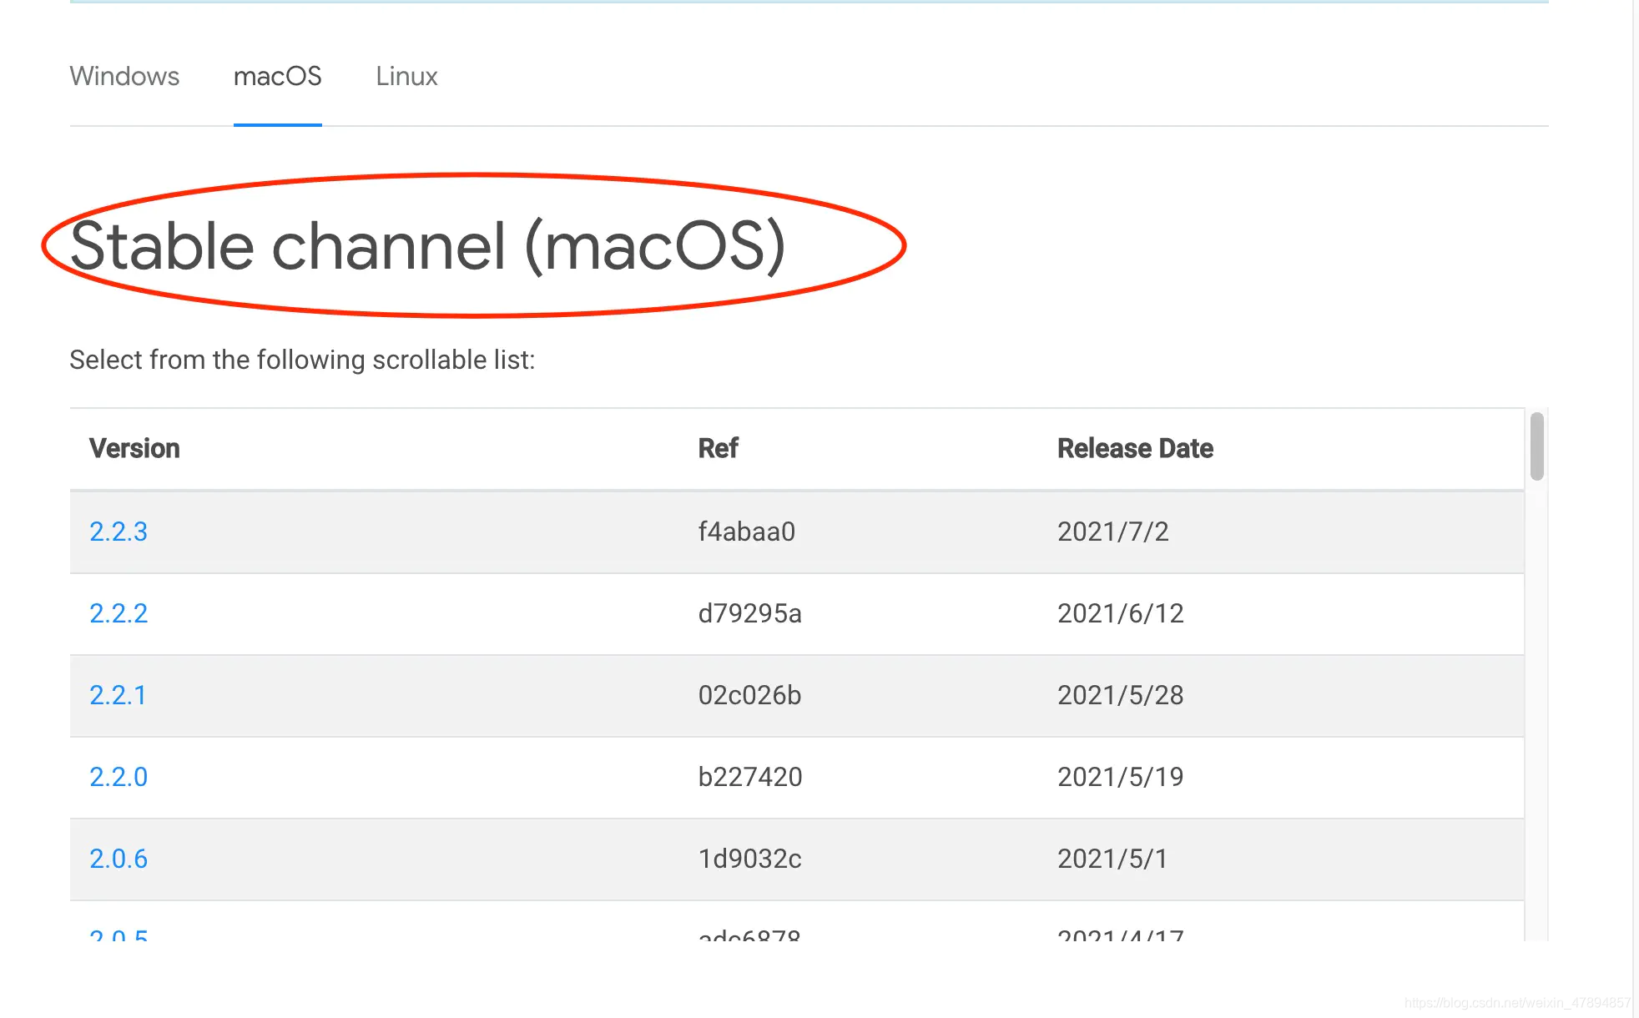
Task: Select ref b227420 cell
Action: [749, 777]
